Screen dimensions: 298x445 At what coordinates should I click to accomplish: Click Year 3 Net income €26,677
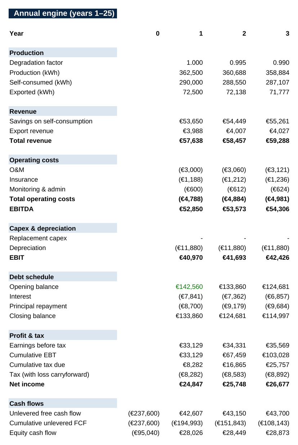pos(277,384)
